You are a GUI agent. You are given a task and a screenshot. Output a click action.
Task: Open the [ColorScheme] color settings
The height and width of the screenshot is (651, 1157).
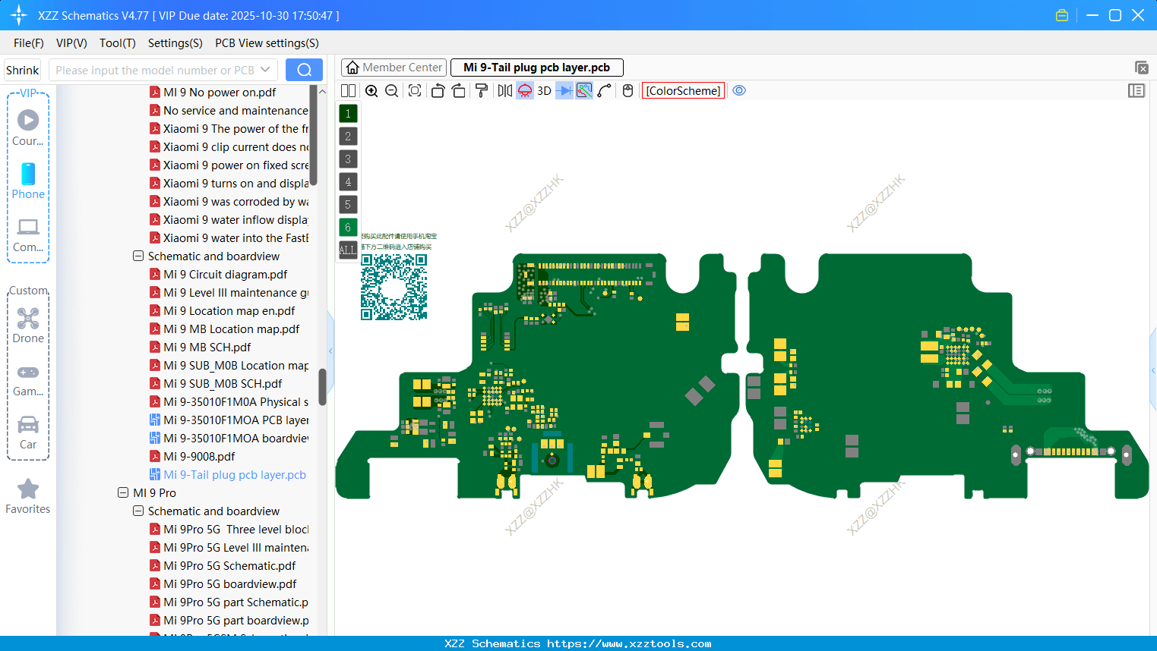point(682,90)
